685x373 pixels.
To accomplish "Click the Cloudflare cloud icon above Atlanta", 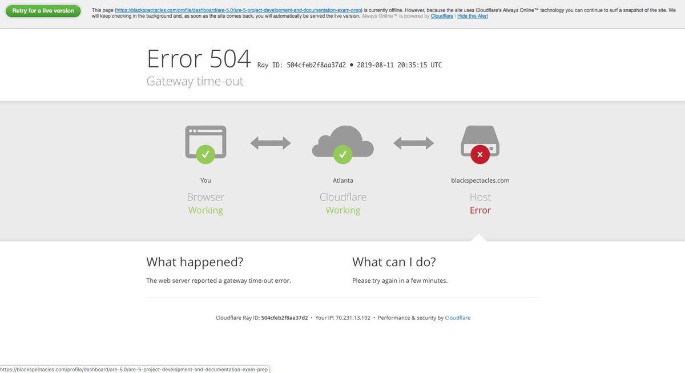I will tap(343, 144).
